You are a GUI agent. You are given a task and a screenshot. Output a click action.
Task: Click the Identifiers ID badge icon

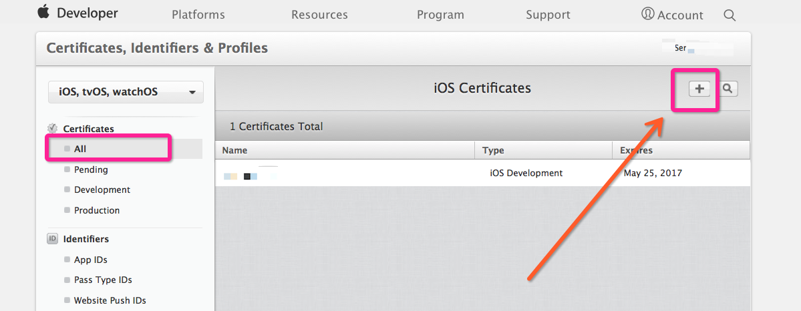52,238
